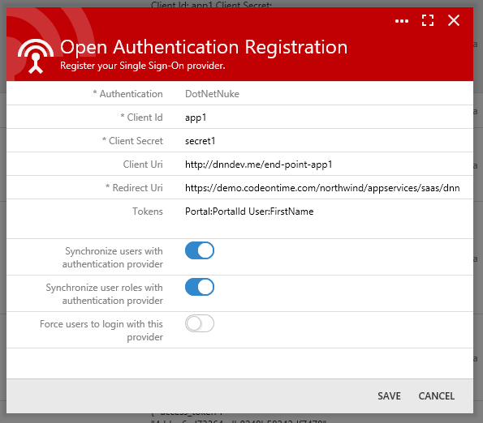Click the Client Id label
The width and height of the screenshot is (483, 423).
tap(141, 117)
